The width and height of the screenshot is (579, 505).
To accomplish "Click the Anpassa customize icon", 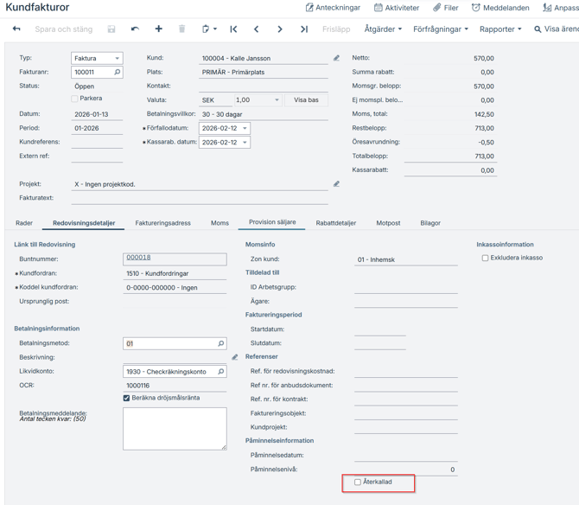I will tap(547, 8).
